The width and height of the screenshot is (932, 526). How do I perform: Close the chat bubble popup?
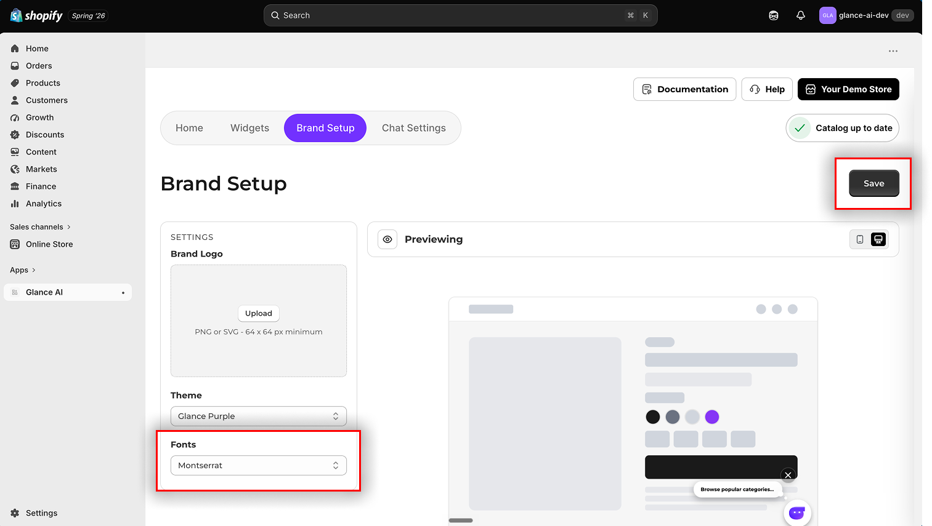pos(788,475)
